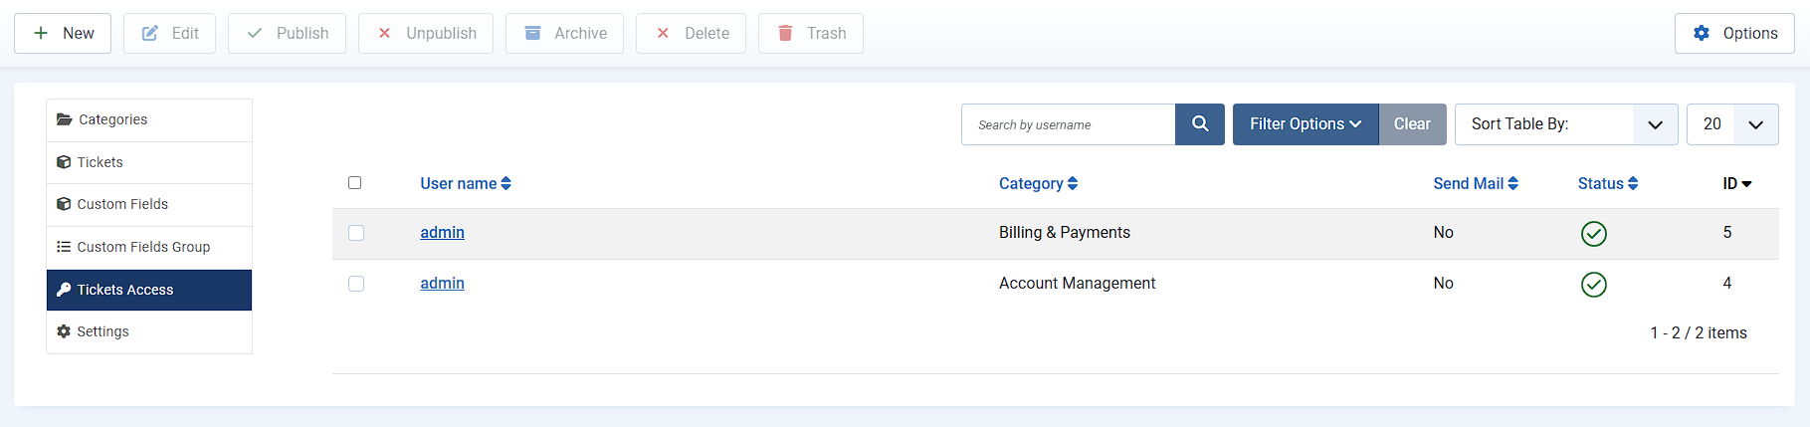Select Tickets Access menu item
1810x427 pixels.
149,290
